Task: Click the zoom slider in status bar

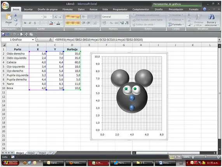Action: [x=206, y=157]
